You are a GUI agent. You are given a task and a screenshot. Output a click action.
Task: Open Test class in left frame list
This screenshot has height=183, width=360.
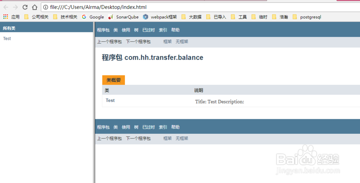pos(7,38)
